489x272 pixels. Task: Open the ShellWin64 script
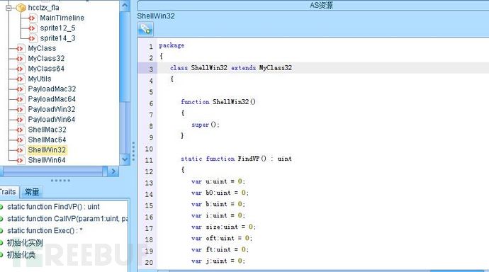(x=47, y=160)
